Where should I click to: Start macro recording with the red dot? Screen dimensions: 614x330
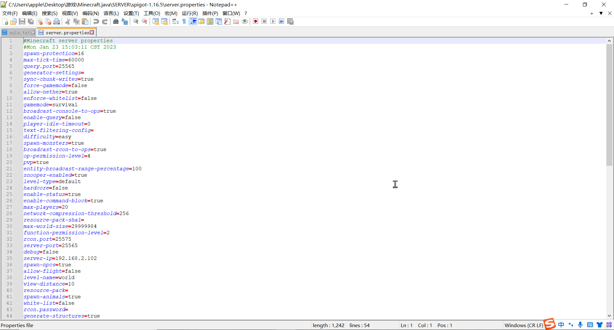[256, 21]
